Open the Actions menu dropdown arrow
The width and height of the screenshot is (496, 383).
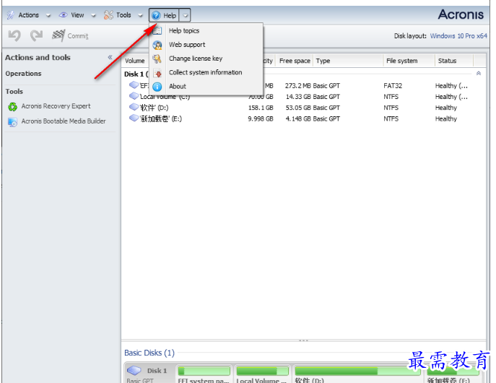48,15
